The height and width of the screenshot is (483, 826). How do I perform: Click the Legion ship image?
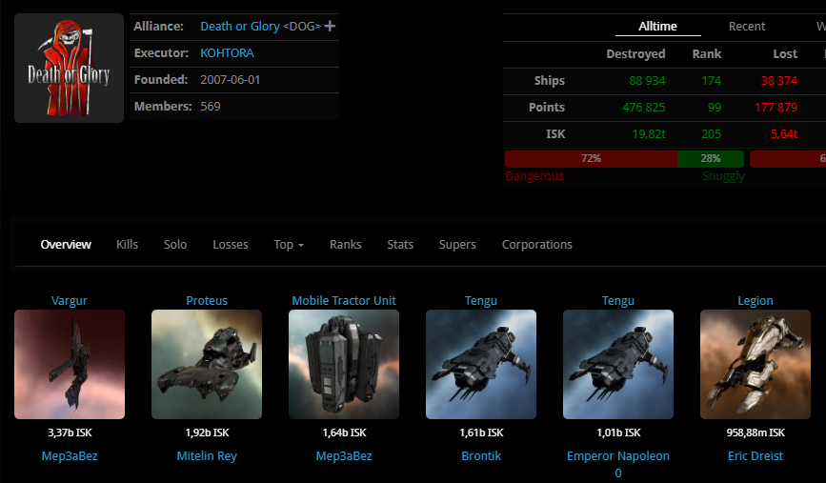pyautogui.click(x=755, y=364)
